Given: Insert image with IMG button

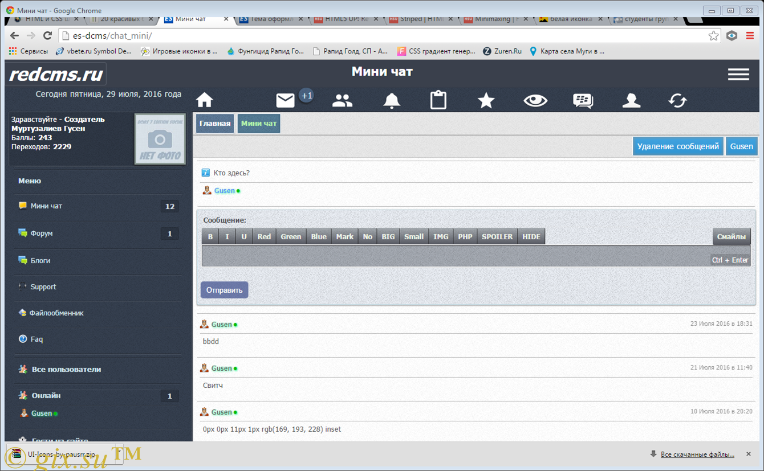Looking at the screenshot, I should tap(441, 236).
